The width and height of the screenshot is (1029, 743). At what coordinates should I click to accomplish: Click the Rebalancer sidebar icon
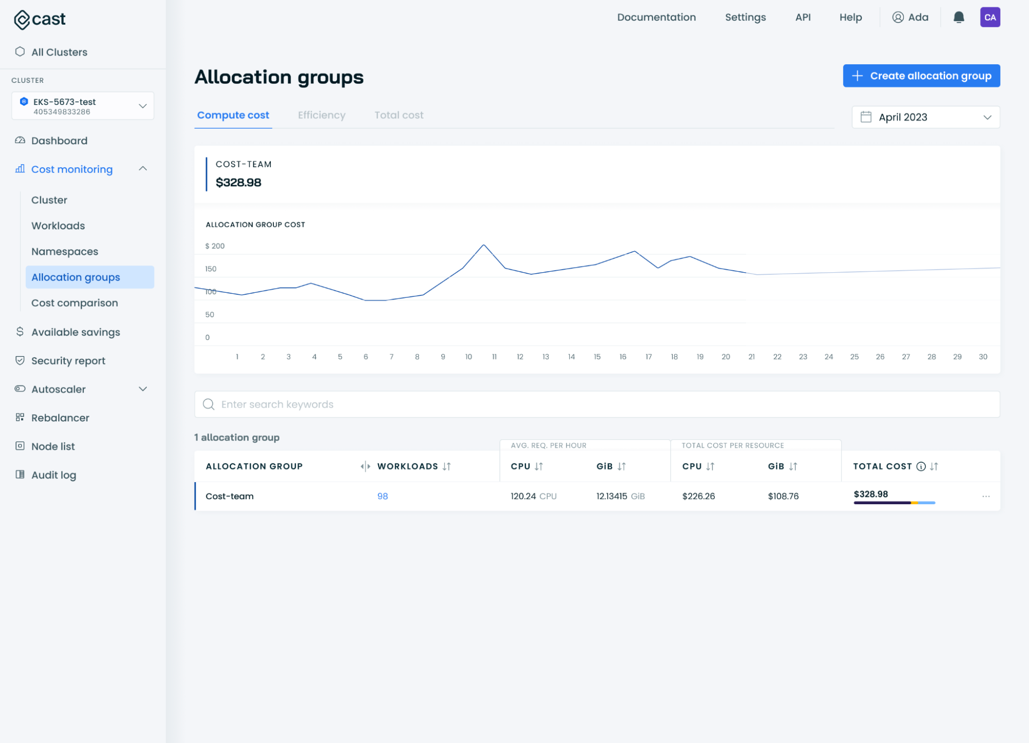[20, 417]
